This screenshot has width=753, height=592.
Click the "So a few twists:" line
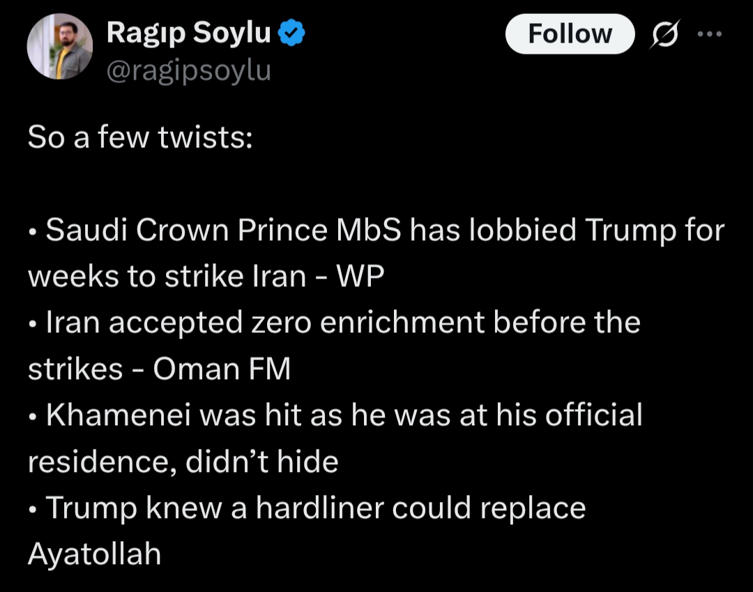[139, 138]
